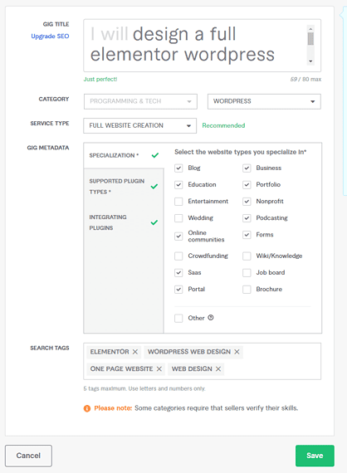This screenshot has height=473, width=347.
Task: Open the FULL WEBSITE CREATION service type dropdown
Action: pyautogui.click(x=140, y=125)
